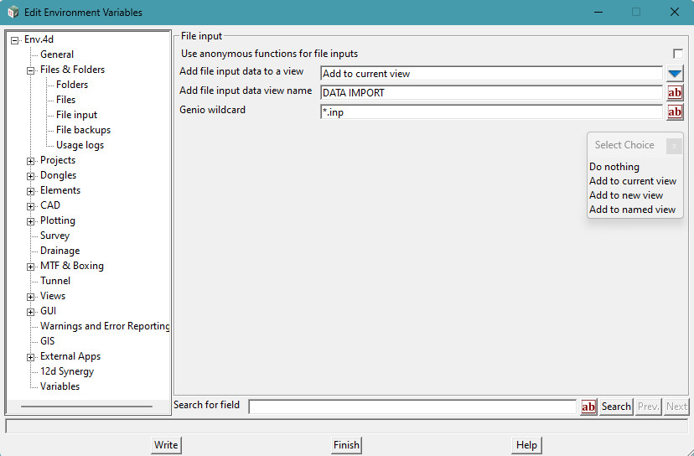
Task: Expand the Projects tree node
Action: coord(31,161)
